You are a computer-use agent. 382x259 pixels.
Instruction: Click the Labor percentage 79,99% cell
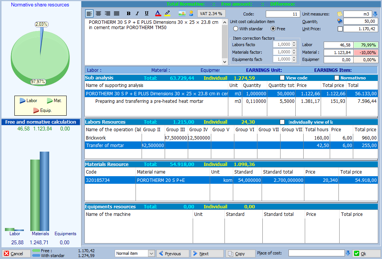pyautogui.click(x=366, y=45)
